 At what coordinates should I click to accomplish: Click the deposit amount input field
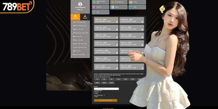(x=106, y=89)
